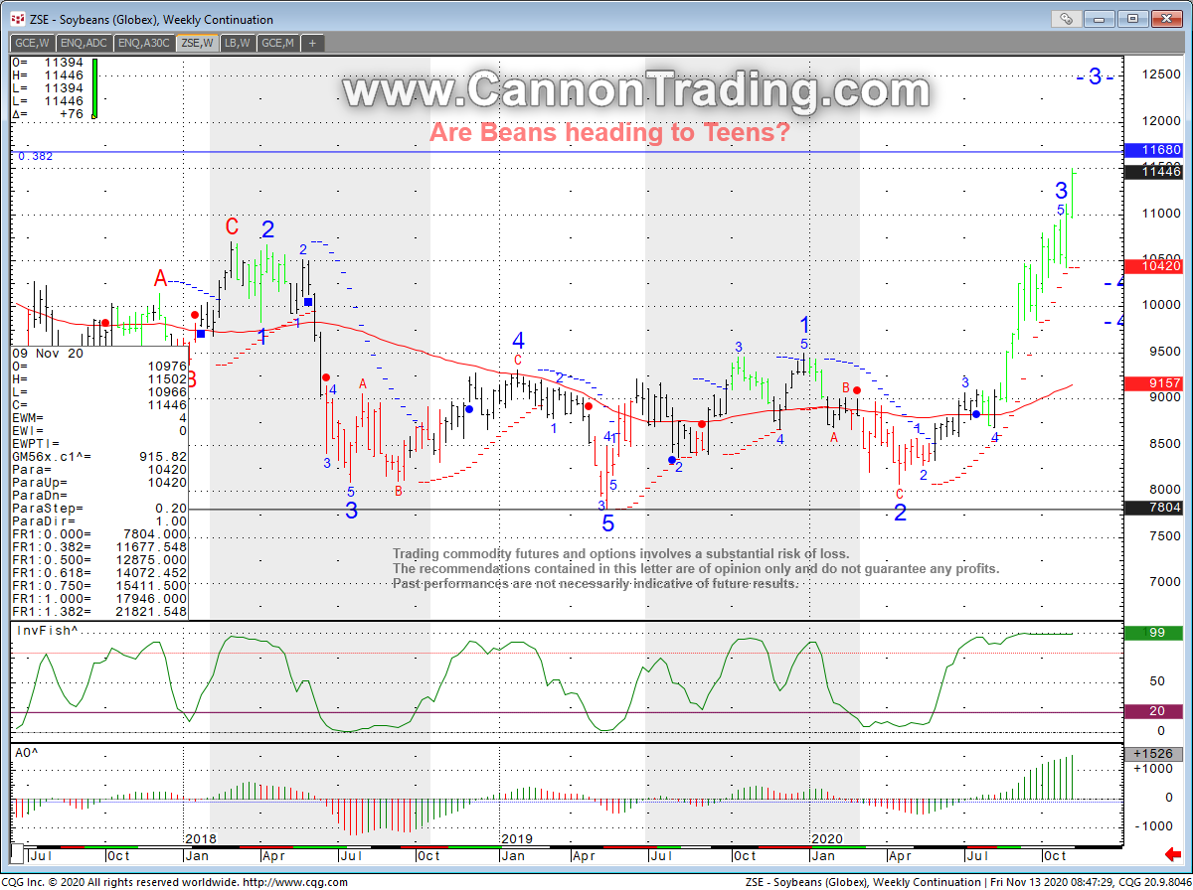This screenshot has height=890, width=1193.
Task: Maximize the chart window
Action: click(x=1131, y=18)
